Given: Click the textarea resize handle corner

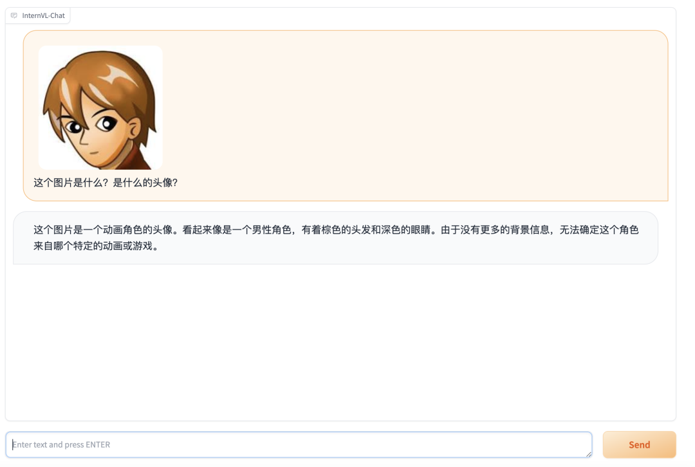Looking at the screenshot, I should pos(589,453).
